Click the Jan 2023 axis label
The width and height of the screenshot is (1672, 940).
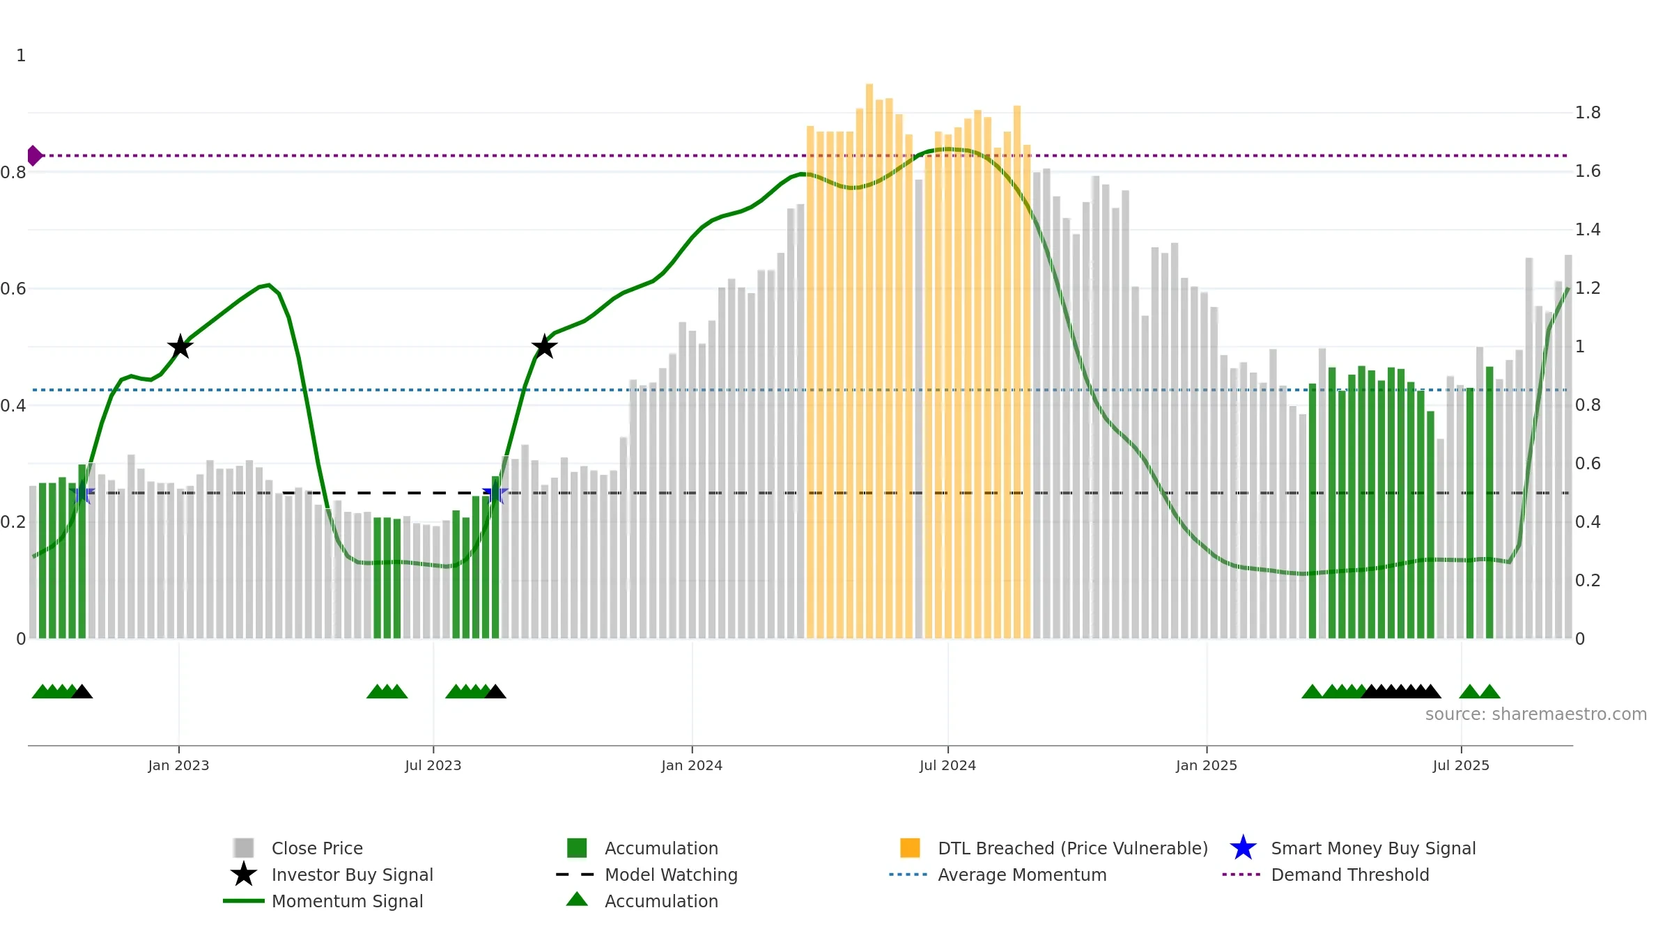point(178,765)
